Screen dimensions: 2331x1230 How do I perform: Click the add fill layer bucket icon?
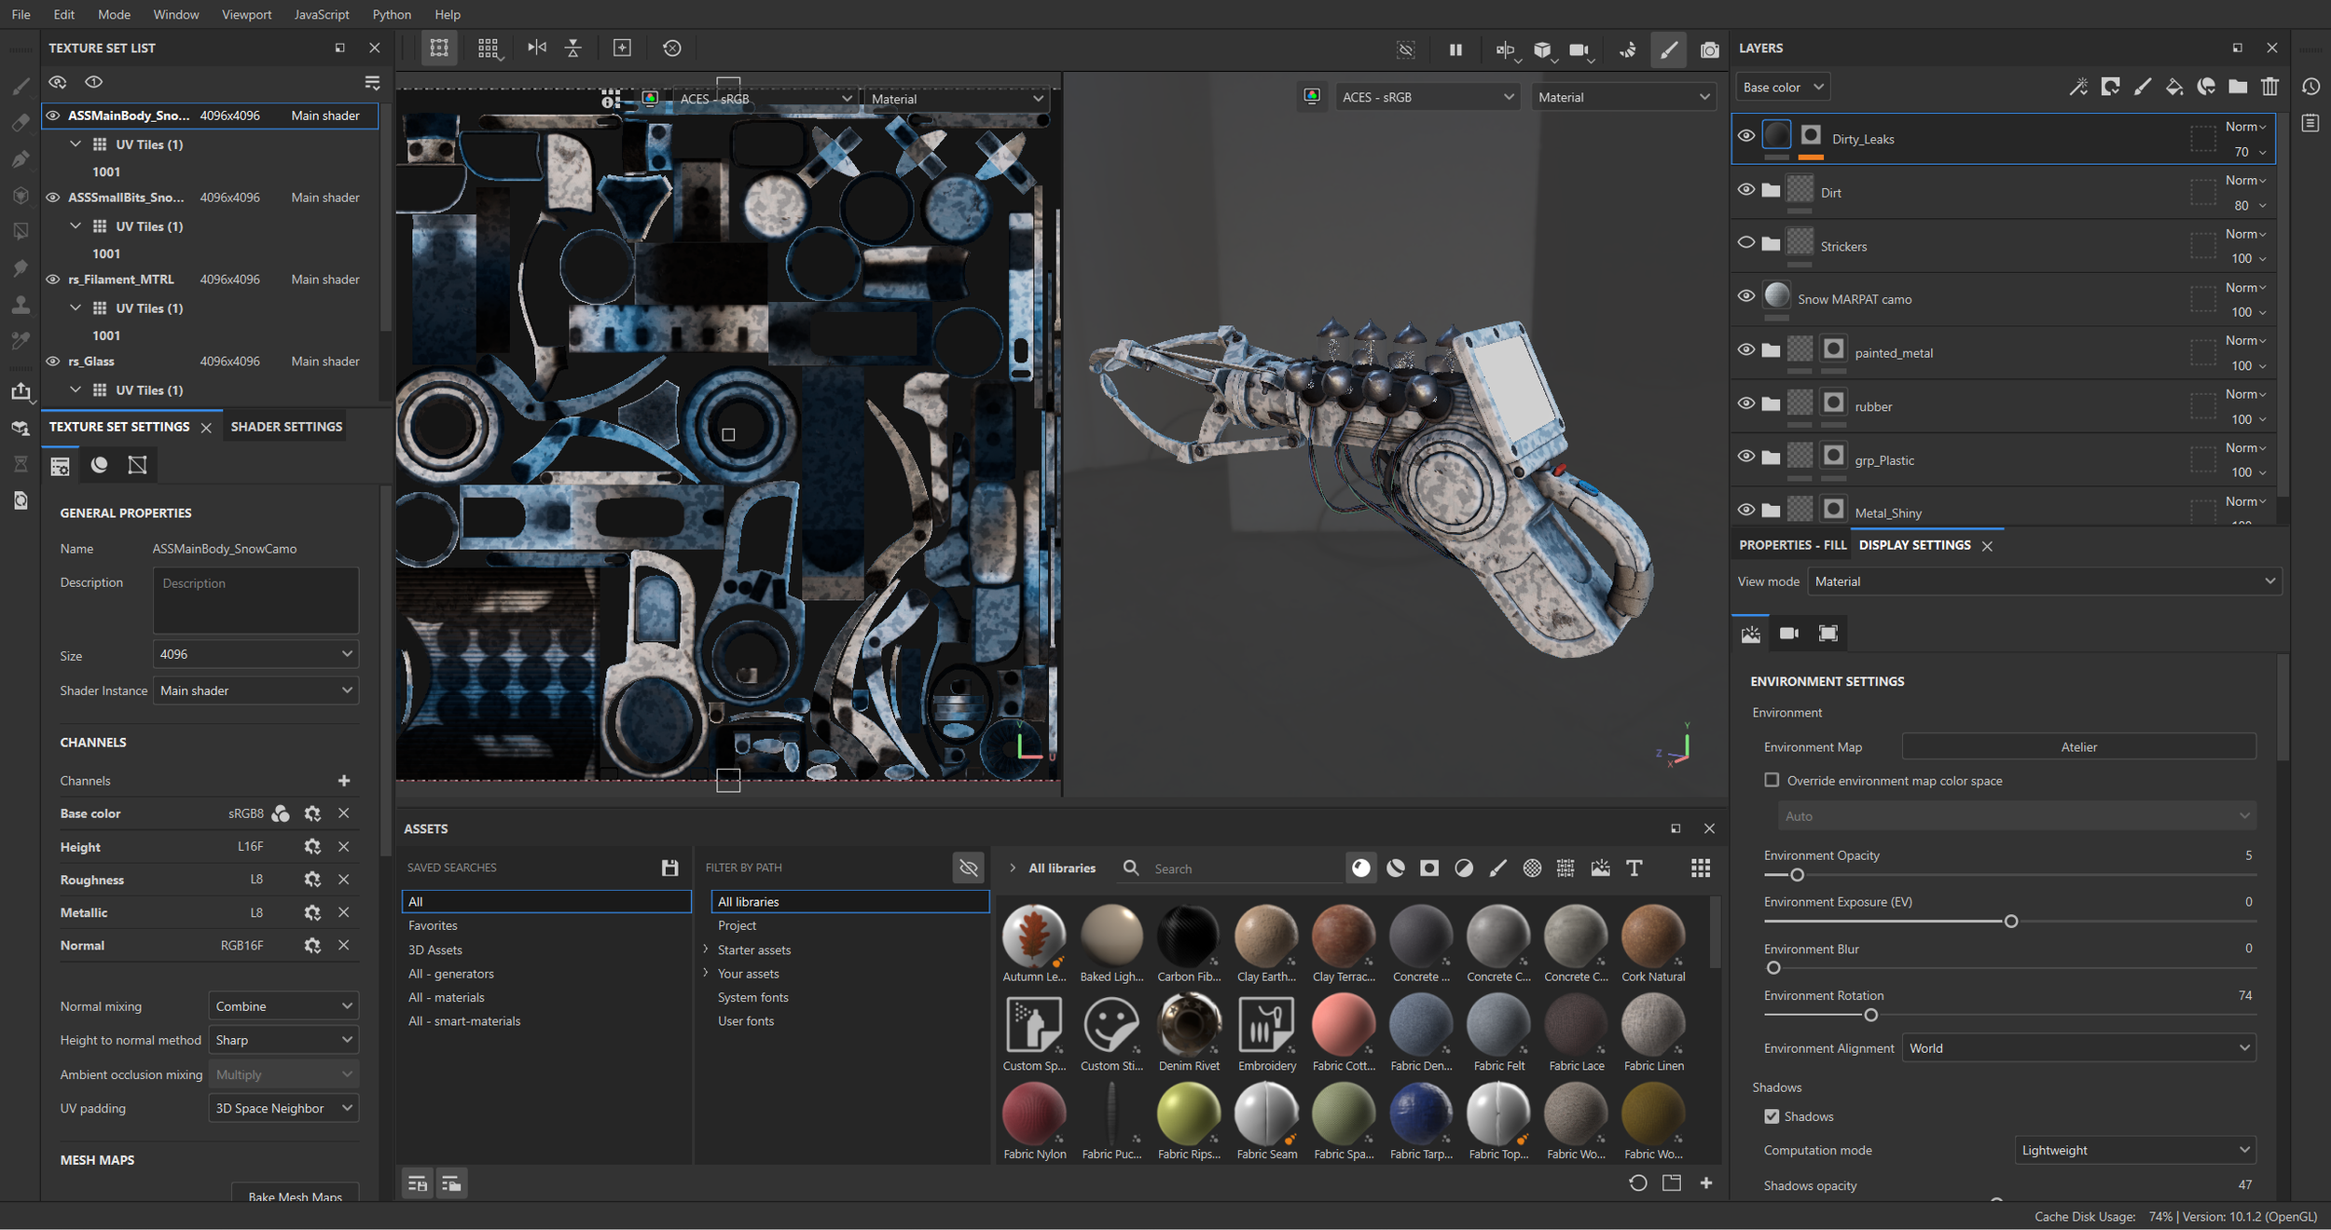click(x=2173, y=87)
